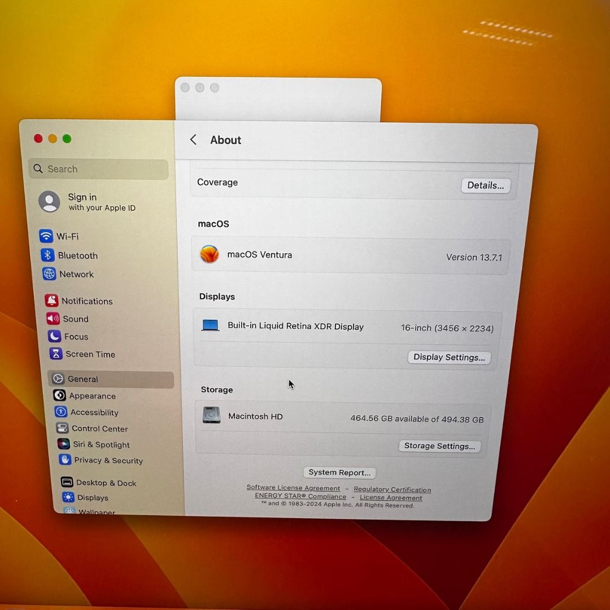Viewport: 610px width, 610px height.
Task: Open Focus moon icon settings
Action: (54, 336)
